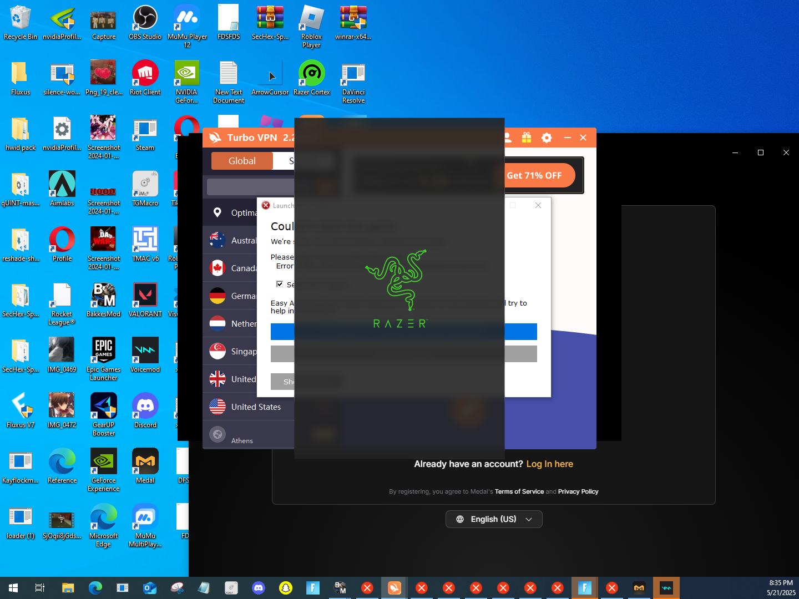799x599 pixels.
Task: Open Task View on the taskbar
Action: 40,588
